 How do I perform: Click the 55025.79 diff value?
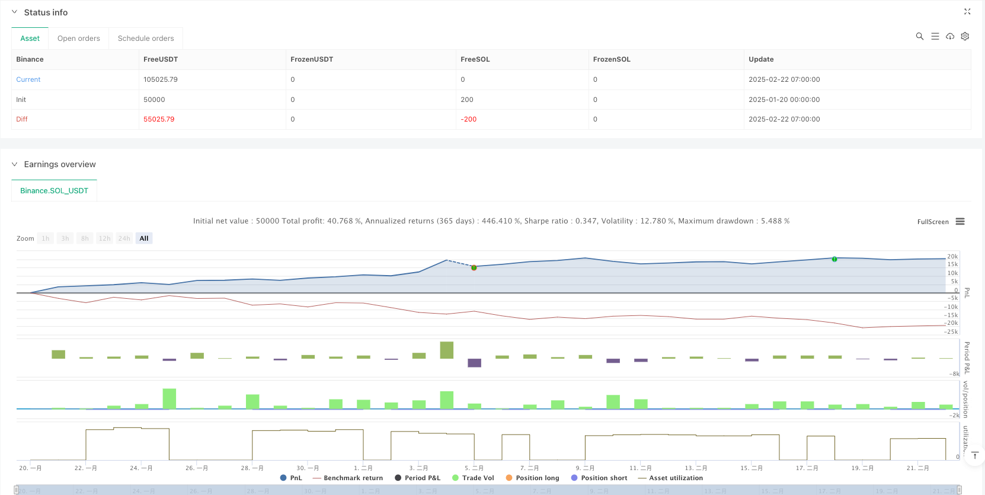pos(159,119)
